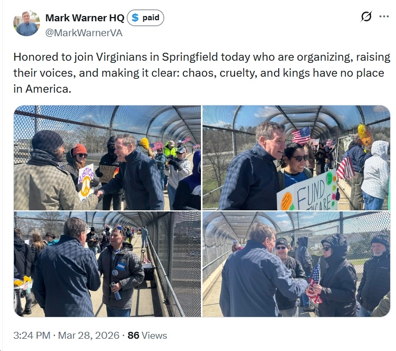396x351 pixels.
Task: Click the blue campaign sticker on jacket
Action: 120,266
